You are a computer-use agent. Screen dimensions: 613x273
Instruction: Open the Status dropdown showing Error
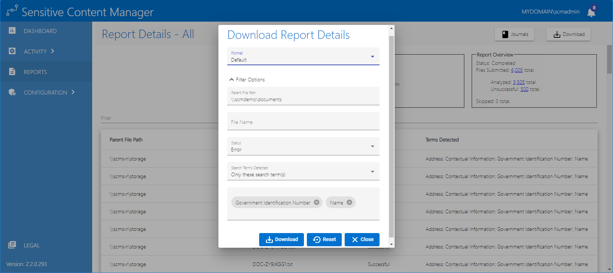pyautogui.click(x=303, y=147)
